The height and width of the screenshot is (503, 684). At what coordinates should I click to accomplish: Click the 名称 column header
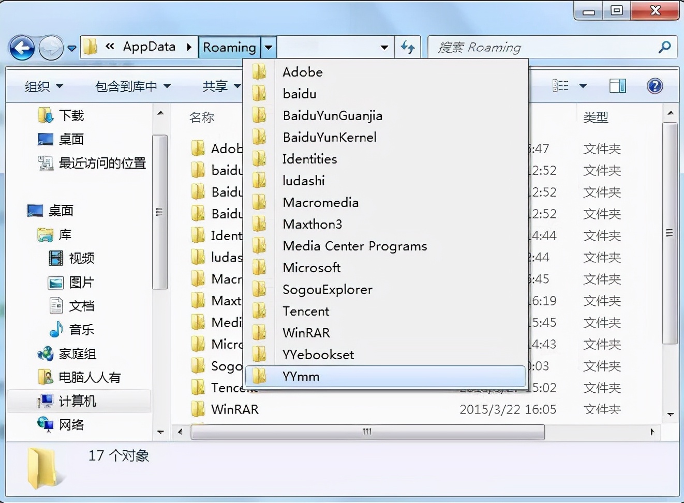coord(202,117)
